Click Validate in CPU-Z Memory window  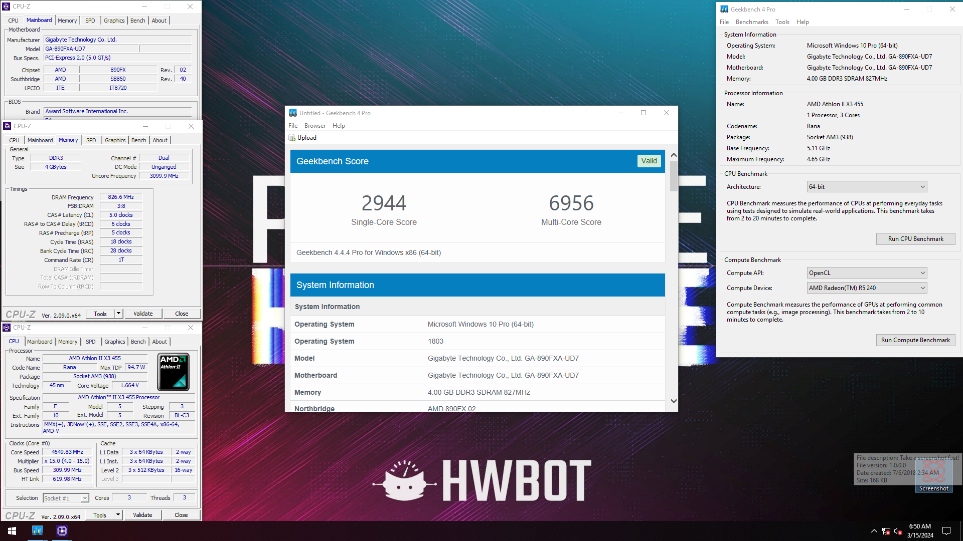(x=143, y=314)
